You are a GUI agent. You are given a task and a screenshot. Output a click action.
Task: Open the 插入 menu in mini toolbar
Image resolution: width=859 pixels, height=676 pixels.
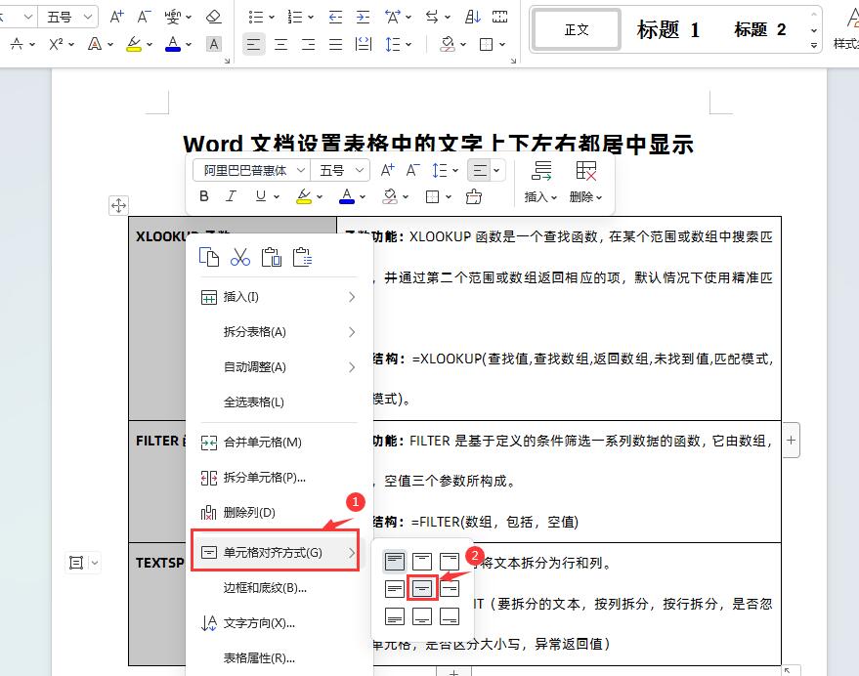point(540,182)
